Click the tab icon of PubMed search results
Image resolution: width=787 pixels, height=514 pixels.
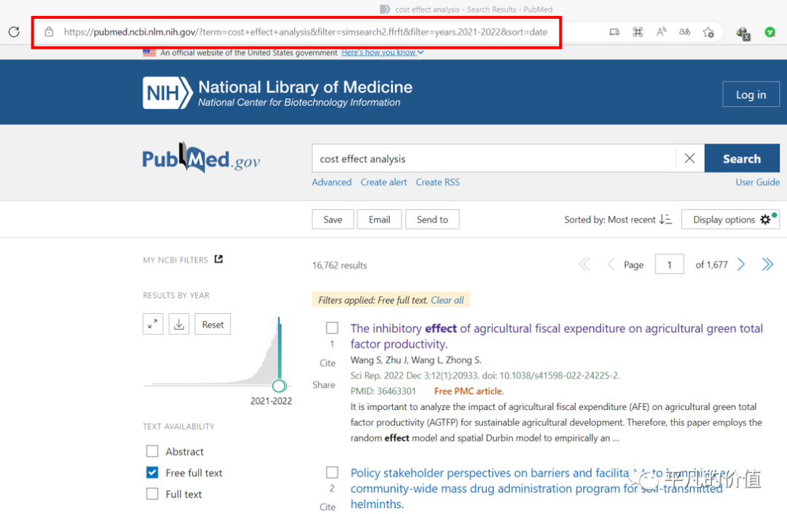385,9
